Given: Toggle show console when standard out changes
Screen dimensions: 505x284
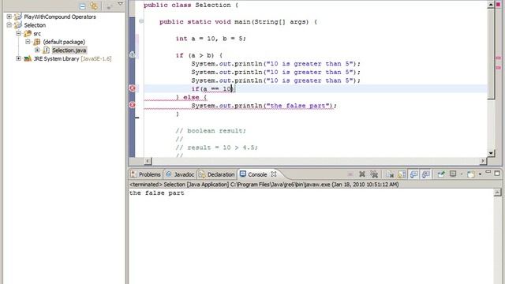Looking at the screenshot, I should click(413, 174).
